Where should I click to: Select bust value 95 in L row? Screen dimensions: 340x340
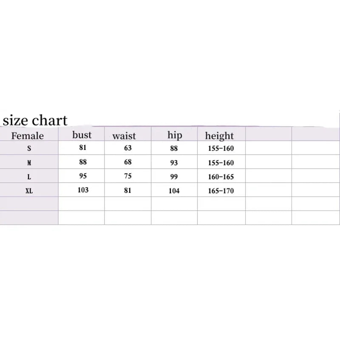82,176
